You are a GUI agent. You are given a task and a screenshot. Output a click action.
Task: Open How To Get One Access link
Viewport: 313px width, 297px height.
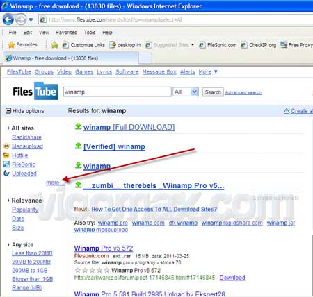154,210
